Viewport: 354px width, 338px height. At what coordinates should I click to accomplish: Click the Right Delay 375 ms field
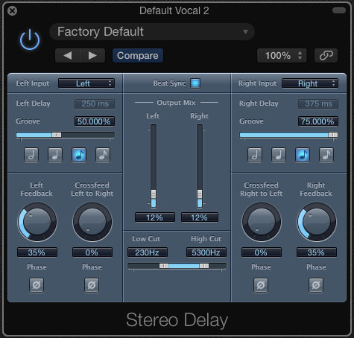click(x=318, y=103)
